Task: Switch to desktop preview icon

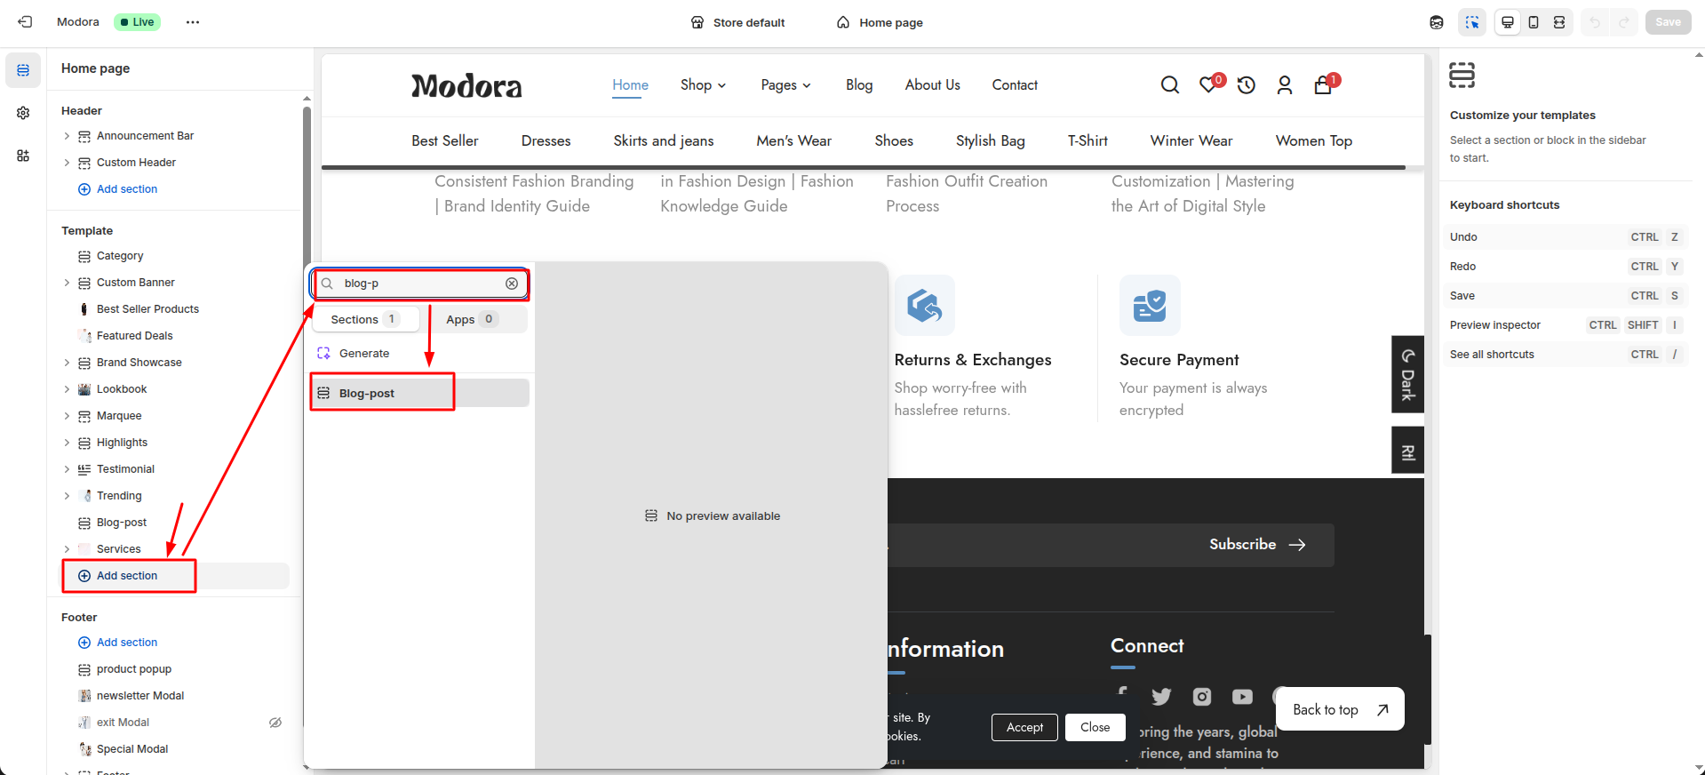Action: [1508, 22]
